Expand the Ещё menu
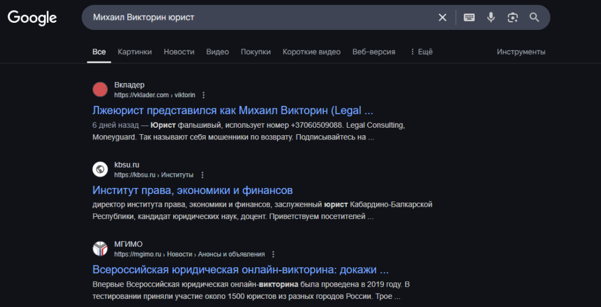The height and width of the screenshot is (307, 601). (x=421, y=52)
